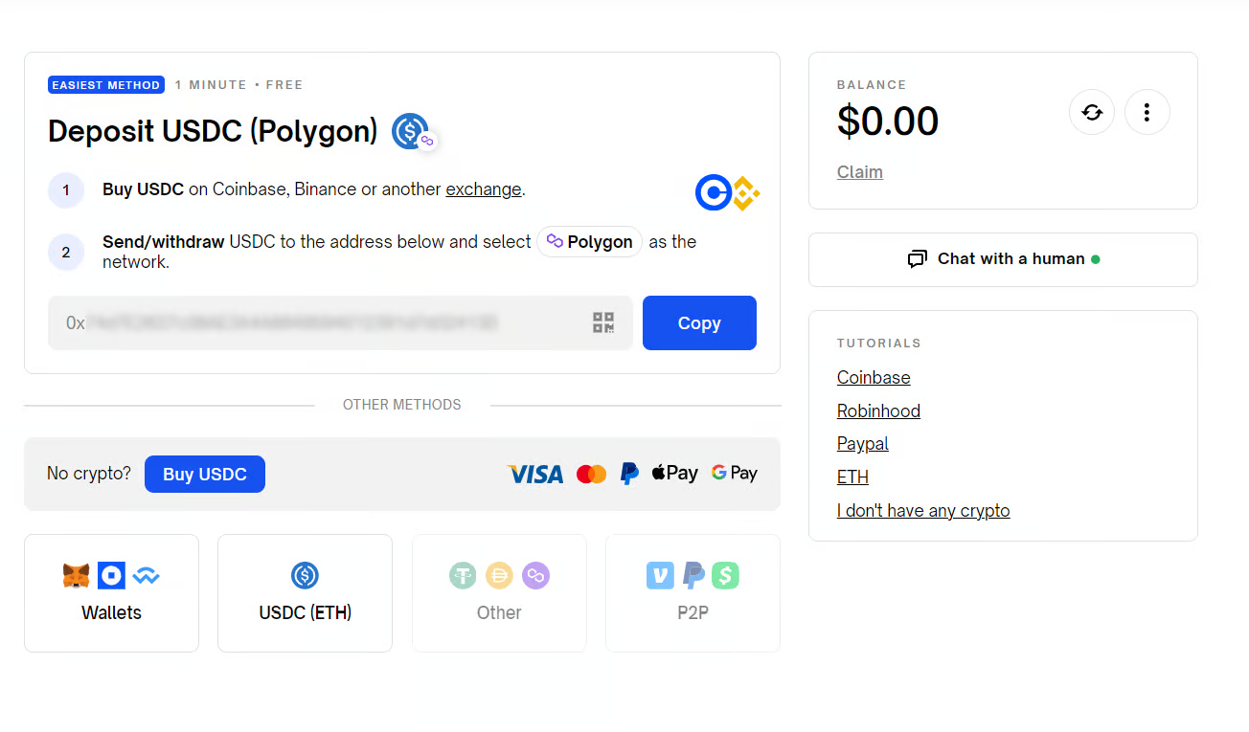Open the Robinhood tutorial
The width and height of the screenshot is (1249, 732).
point(878,410)
